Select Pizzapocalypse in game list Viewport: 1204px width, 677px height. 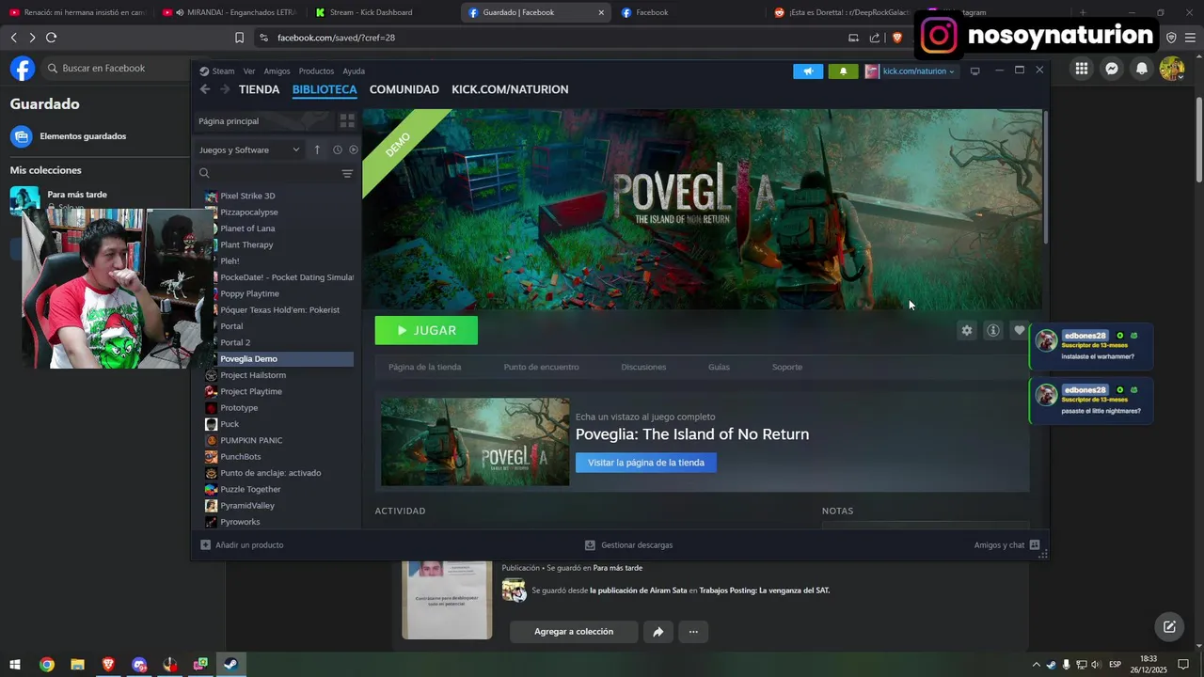click(249, 213)
